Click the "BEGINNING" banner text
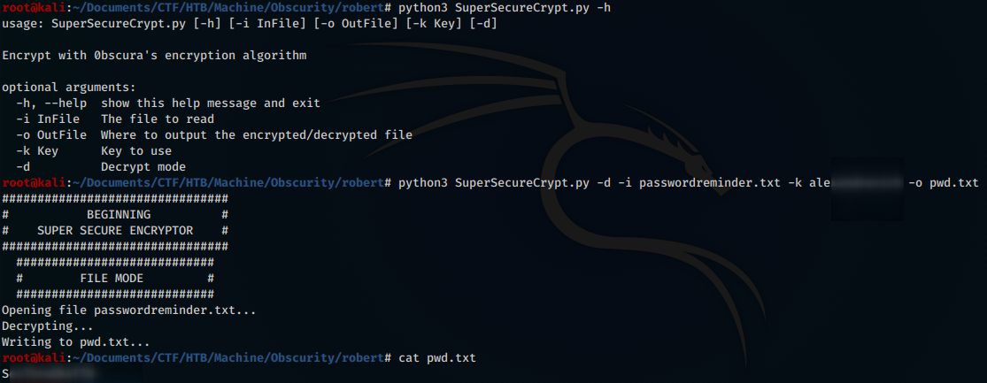The width and height of the screenshot is (987, 383). point(119,215)
